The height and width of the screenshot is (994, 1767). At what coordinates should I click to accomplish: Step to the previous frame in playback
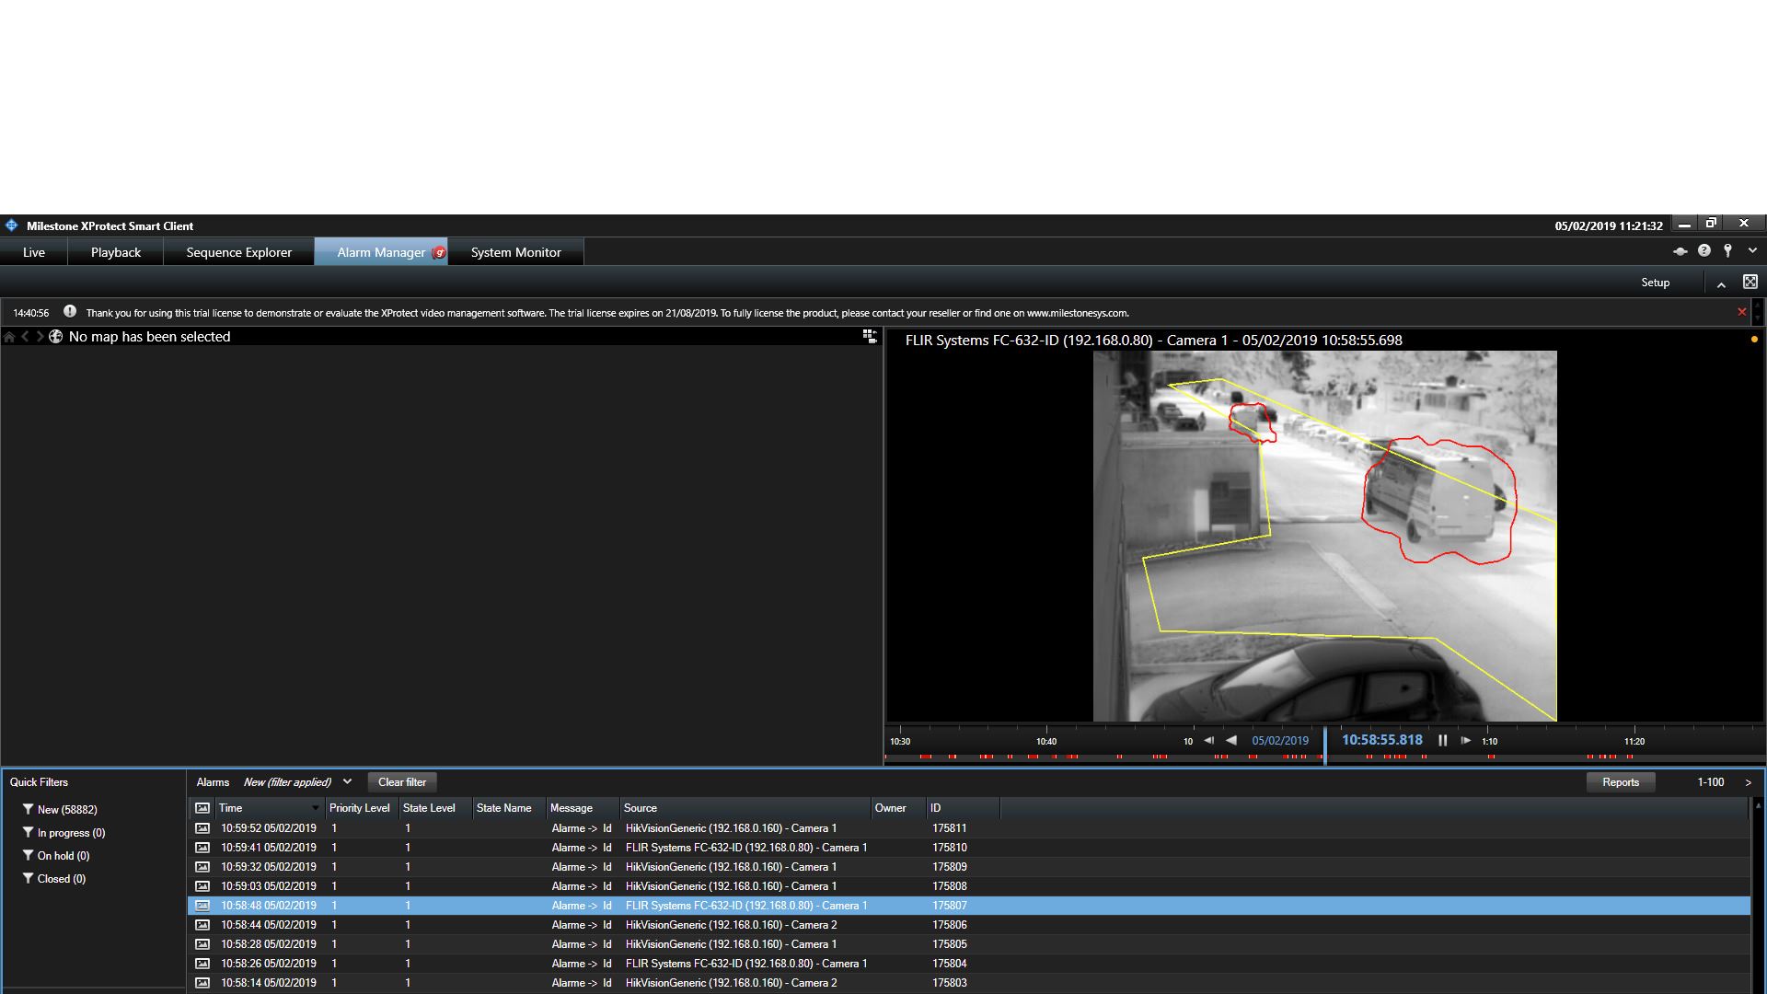coord(1208,740)
